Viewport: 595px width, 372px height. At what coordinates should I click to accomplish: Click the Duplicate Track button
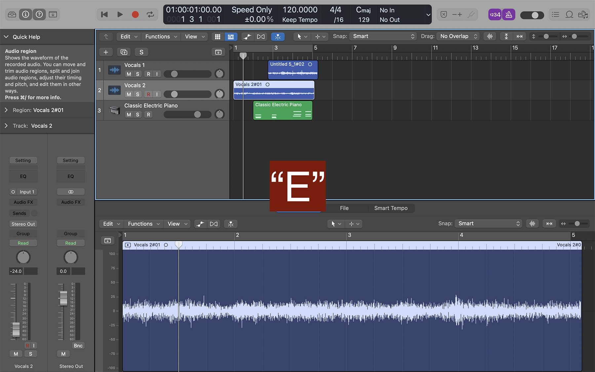[124, 52]
